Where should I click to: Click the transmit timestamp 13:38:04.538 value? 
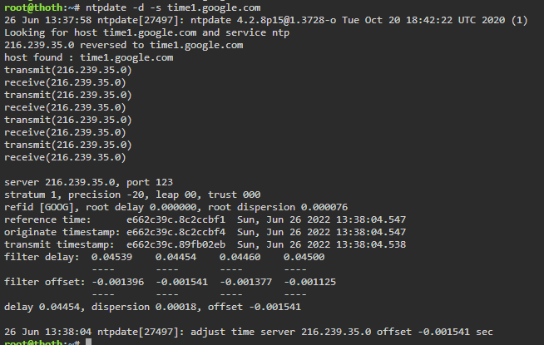(x=371, y=244)
